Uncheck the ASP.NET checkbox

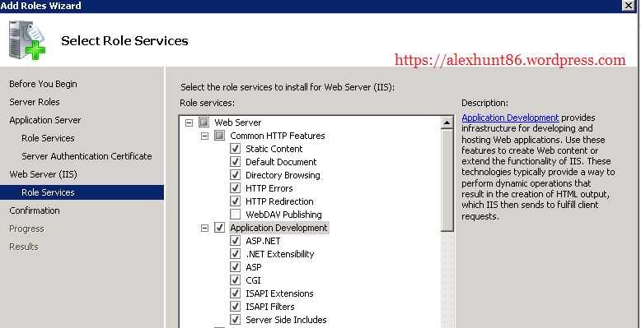point(235,241)
